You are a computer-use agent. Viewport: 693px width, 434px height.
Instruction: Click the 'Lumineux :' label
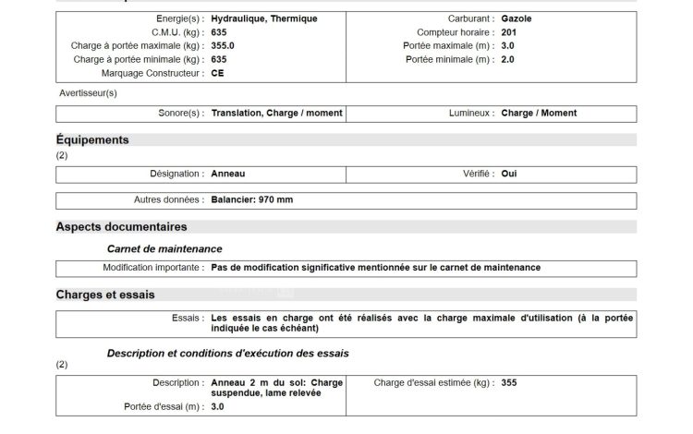point(471,114)
